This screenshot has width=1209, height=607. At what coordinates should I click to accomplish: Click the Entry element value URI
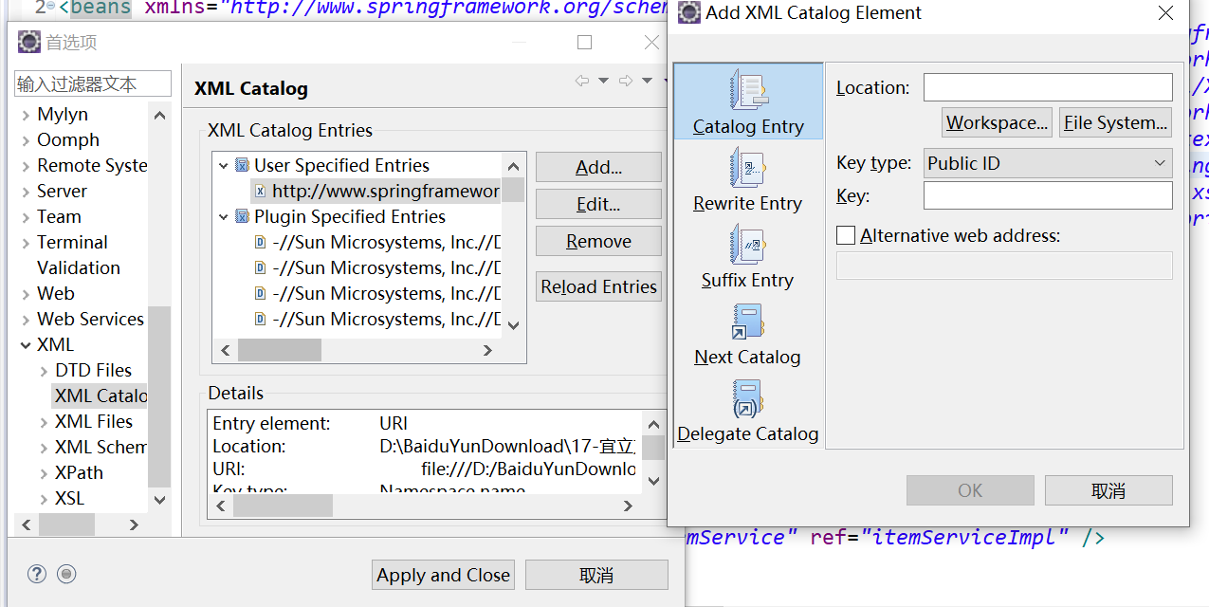tap(394, 423)
